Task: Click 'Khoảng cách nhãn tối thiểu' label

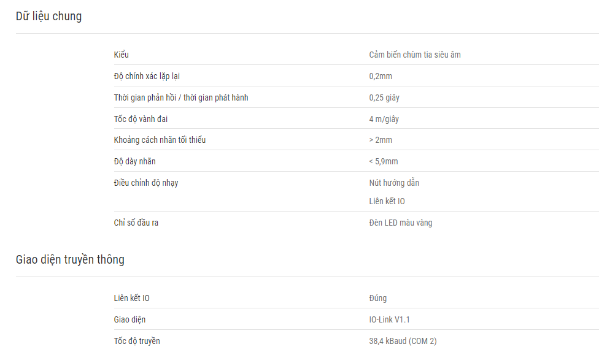Action: (160, 140)
